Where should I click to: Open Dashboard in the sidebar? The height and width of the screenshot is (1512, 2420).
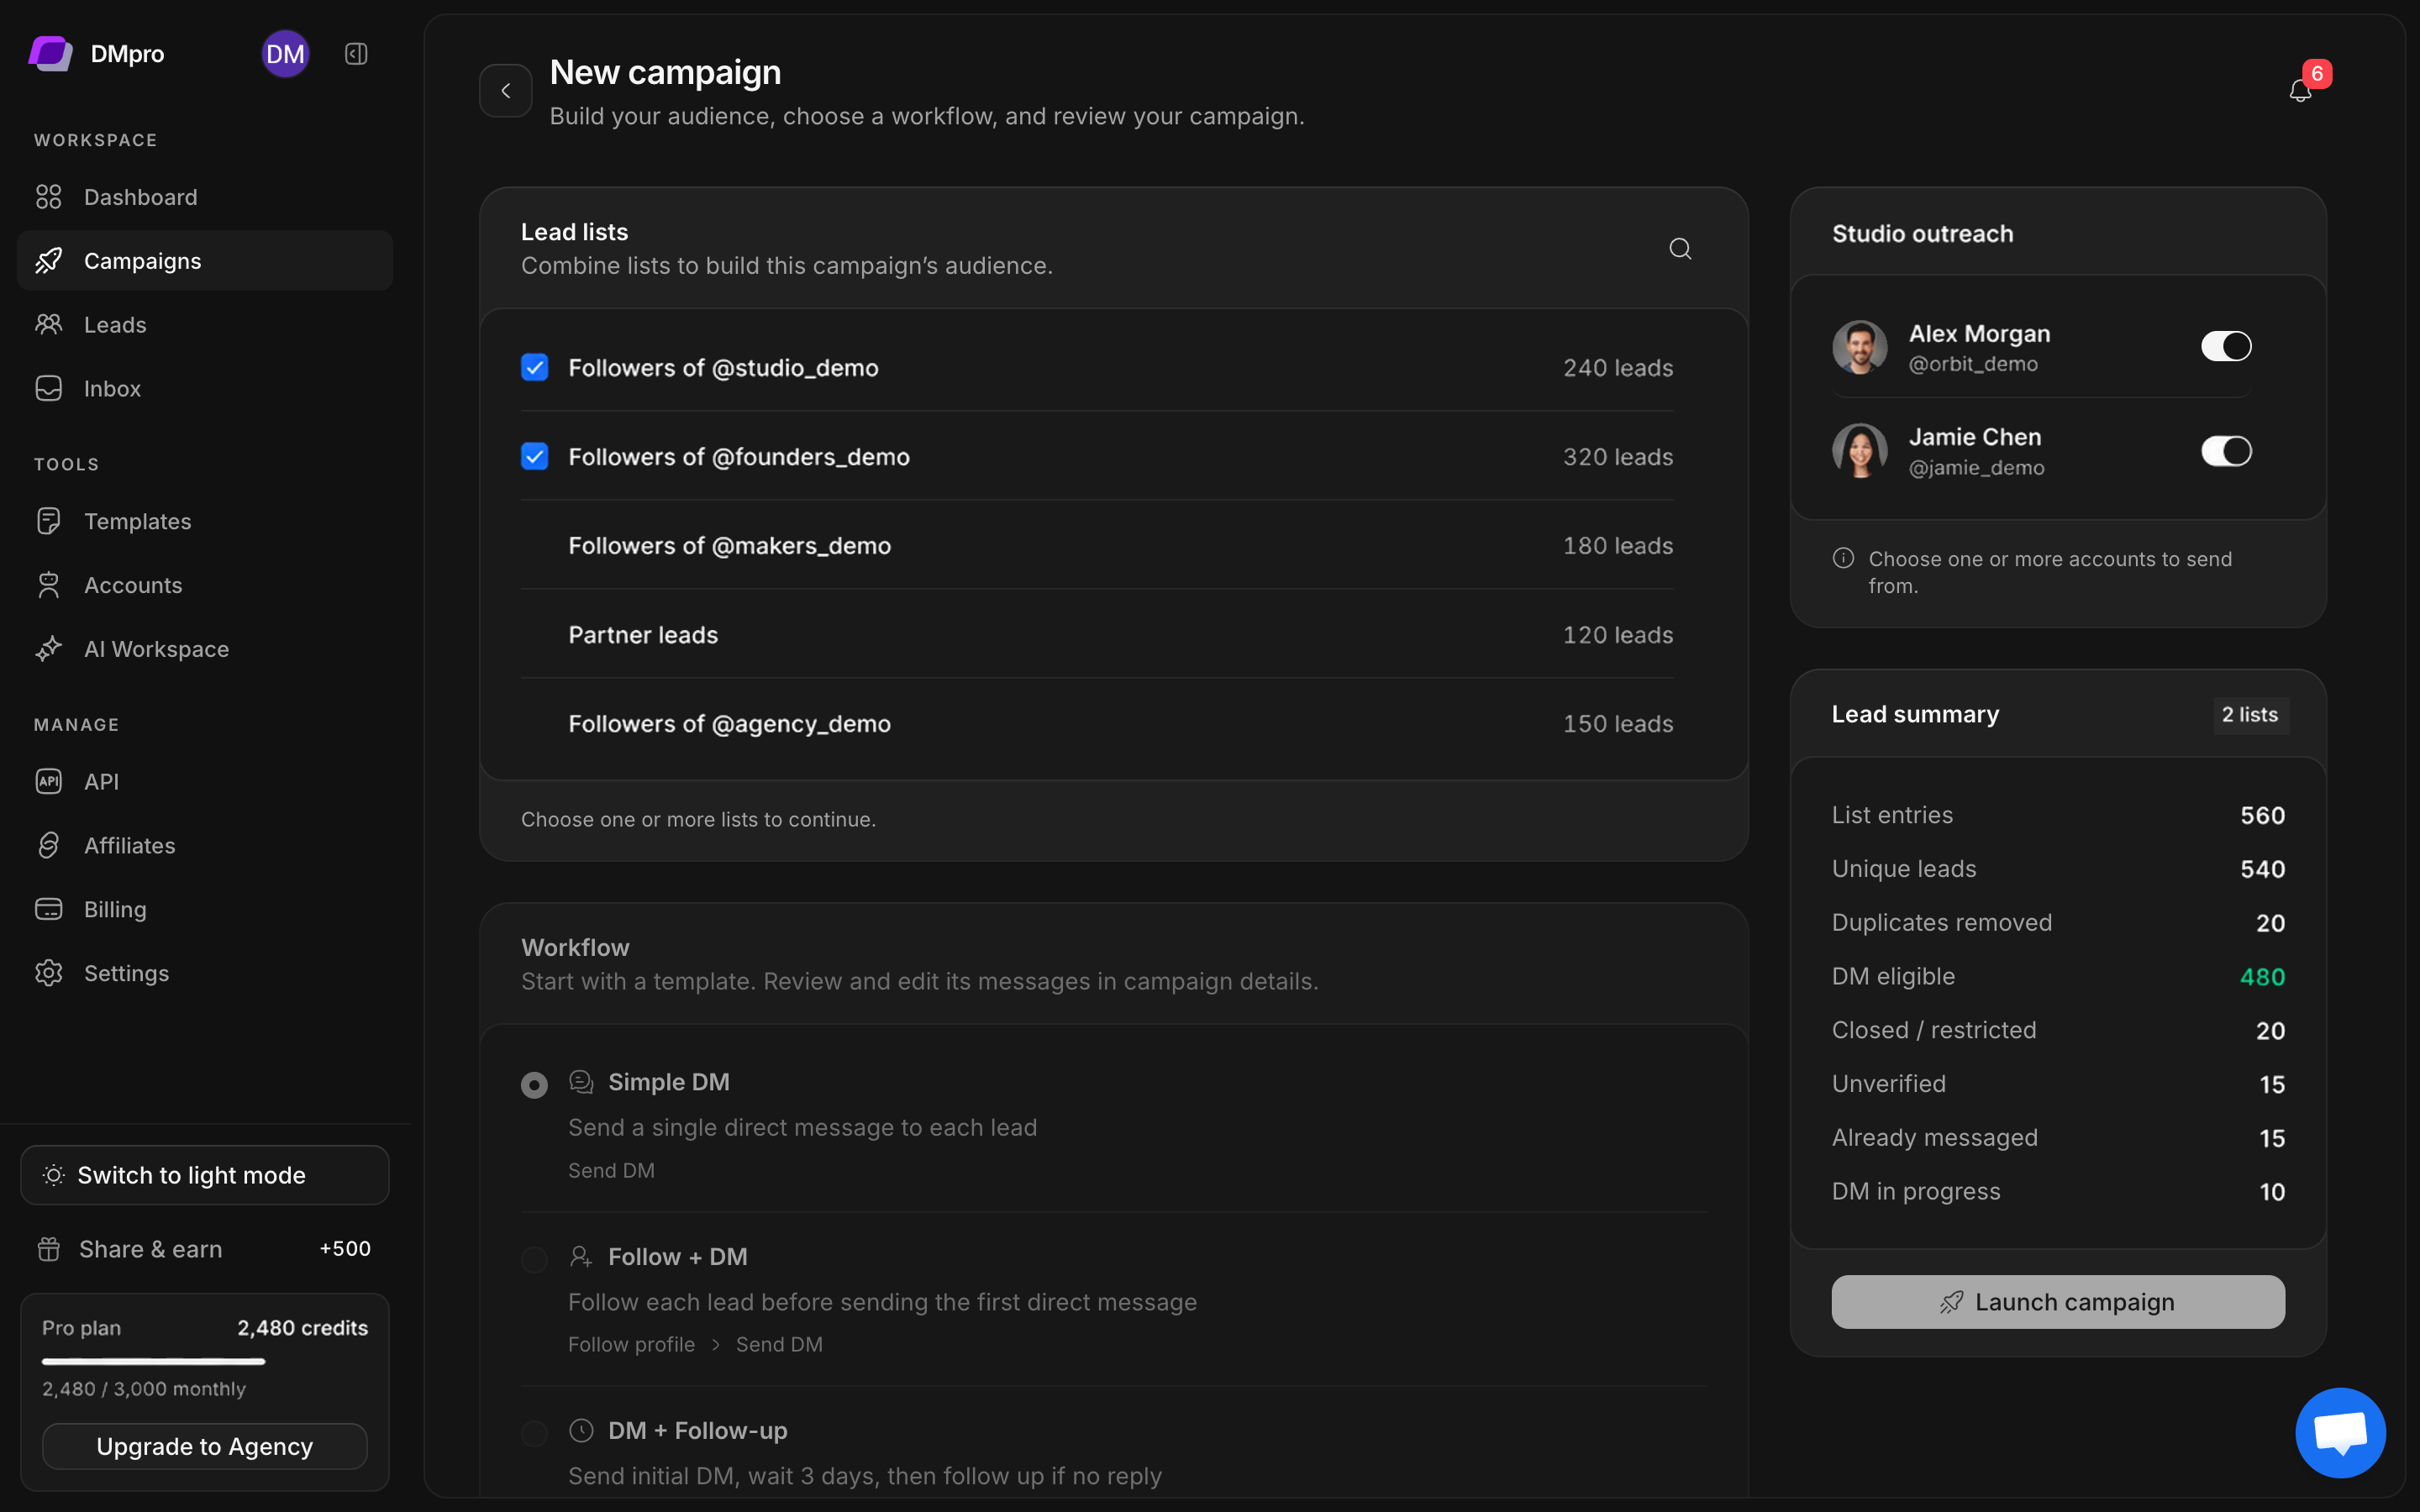(x=205, y=197)
